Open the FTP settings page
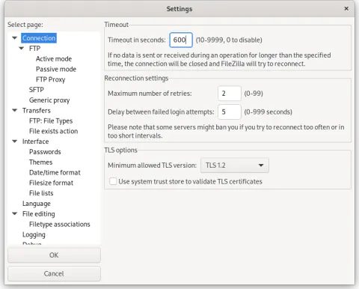Viewport: 359px width, 289px height. tap(34, 49)
